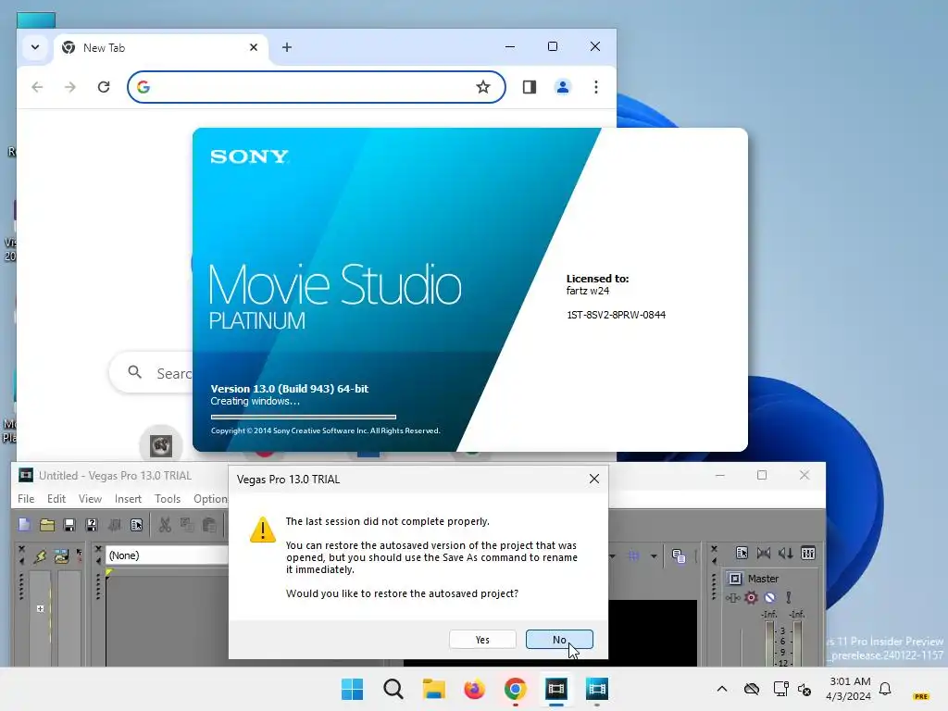Open the Windows Start menu
This screenshot has width=948, height=711.
tap(352, 689)
